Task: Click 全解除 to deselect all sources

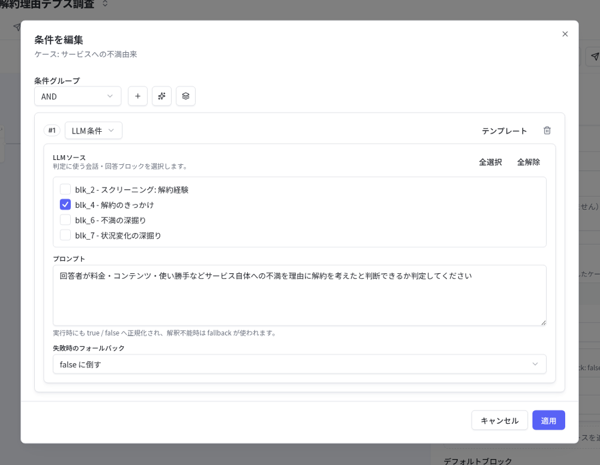Action: (529, 162)
